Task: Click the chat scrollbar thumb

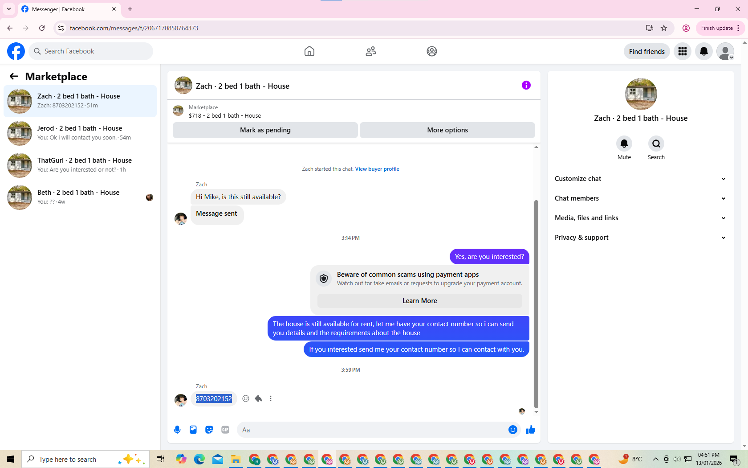Action: pos(536,304)
